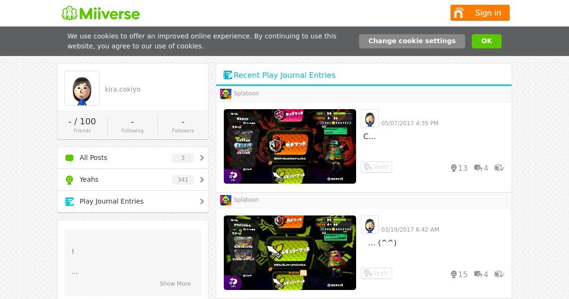Viewport: 569px width, 299px height.
Task: Click the All Posts speech bubble icon
Action: click(x=69, y=158)
